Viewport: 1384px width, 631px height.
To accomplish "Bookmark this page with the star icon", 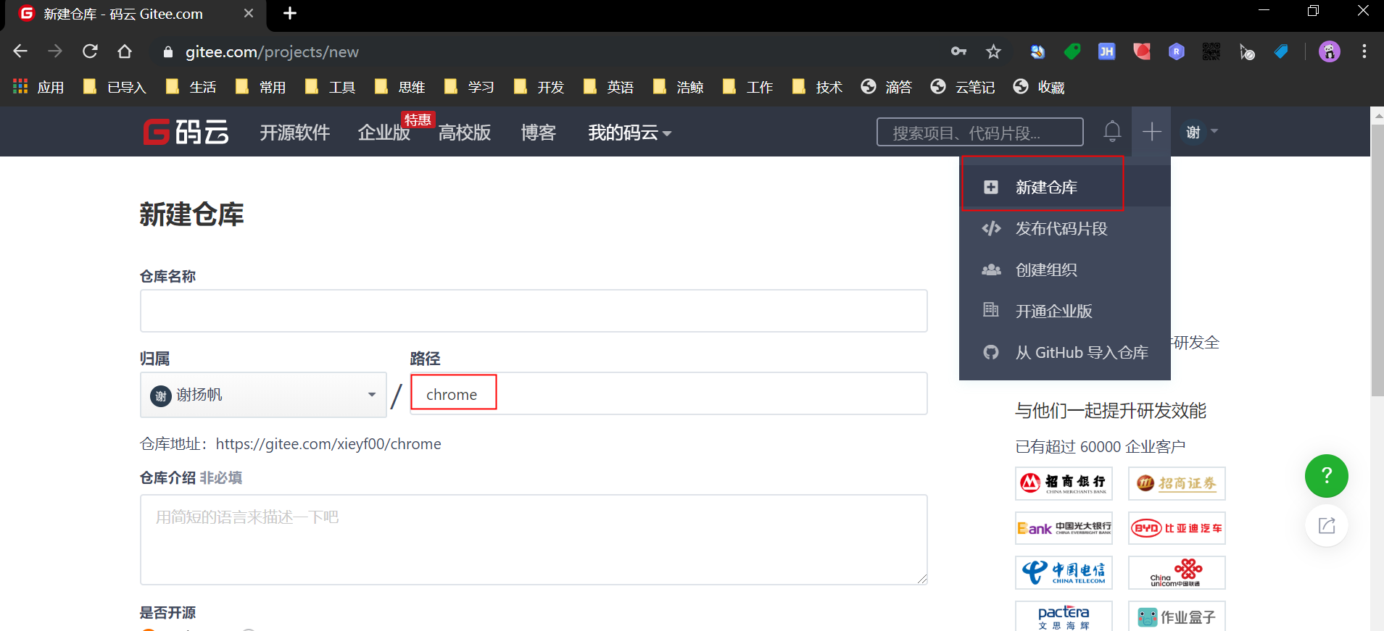I will tap(993, 51).
